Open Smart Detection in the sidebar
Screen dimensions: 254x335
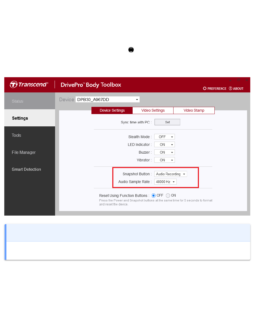[30, 169]
